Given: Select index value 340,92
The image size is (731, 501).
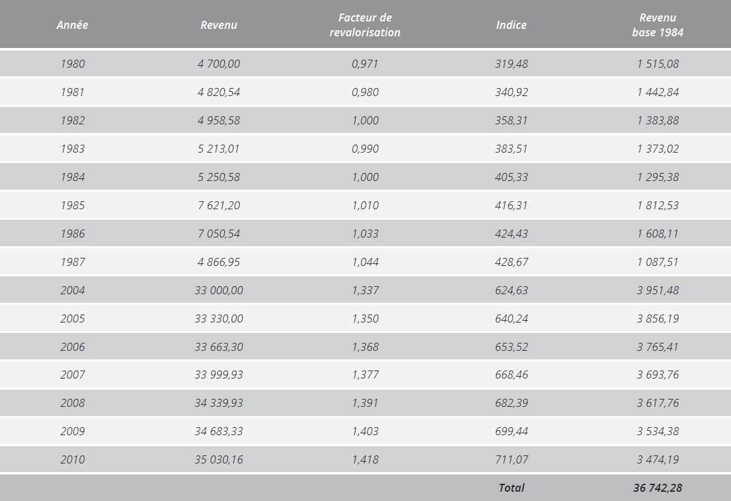Looking at the screenshot, I should pyautogui.click(x=512, y=92).
